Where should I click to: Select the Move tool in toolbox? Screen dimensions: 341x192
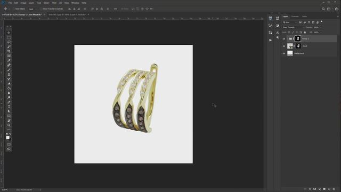(9, 33)
